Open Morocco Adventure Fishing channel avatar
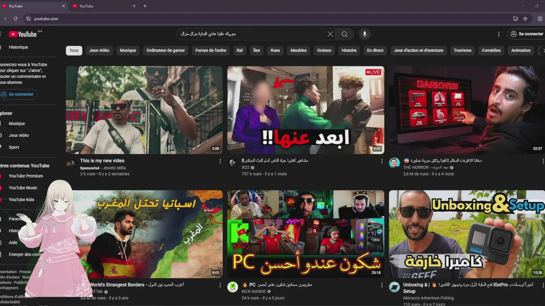The image size is (545, 306). click(x=394, y=287)
